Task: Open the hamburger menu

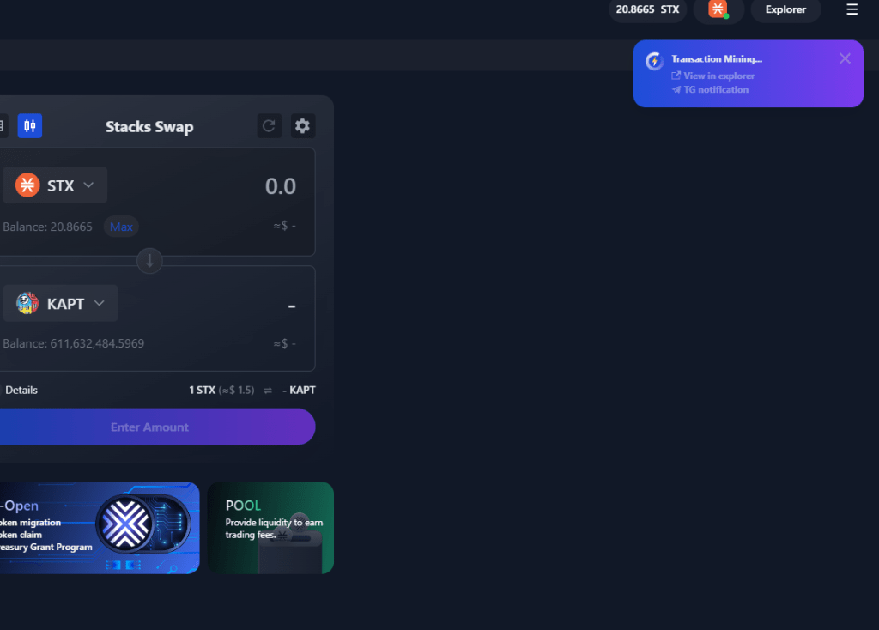Action: (x=852, y=9)
